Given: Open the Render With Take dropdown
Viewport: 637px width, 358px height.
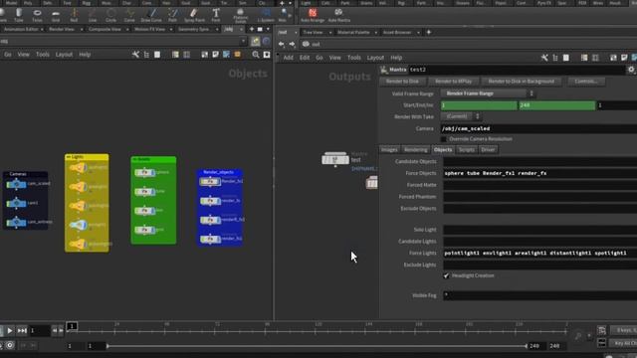Looking at the screenshot, I should (x=461, y=116).
